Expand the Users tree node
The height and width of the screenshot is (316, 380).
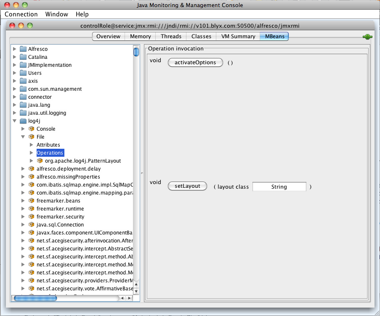point(15,73)
